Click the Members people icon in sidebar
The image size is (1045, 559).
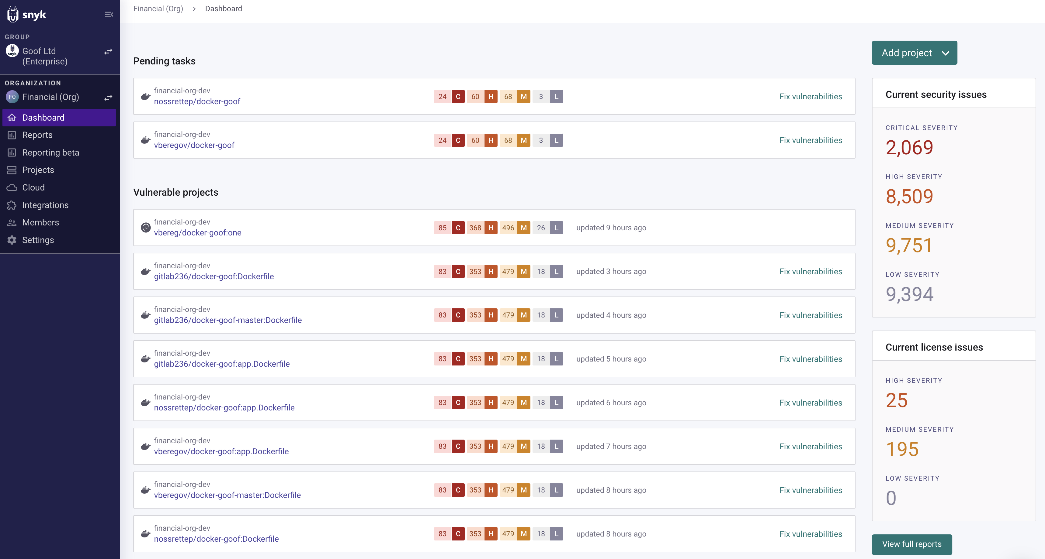point(12,223)
